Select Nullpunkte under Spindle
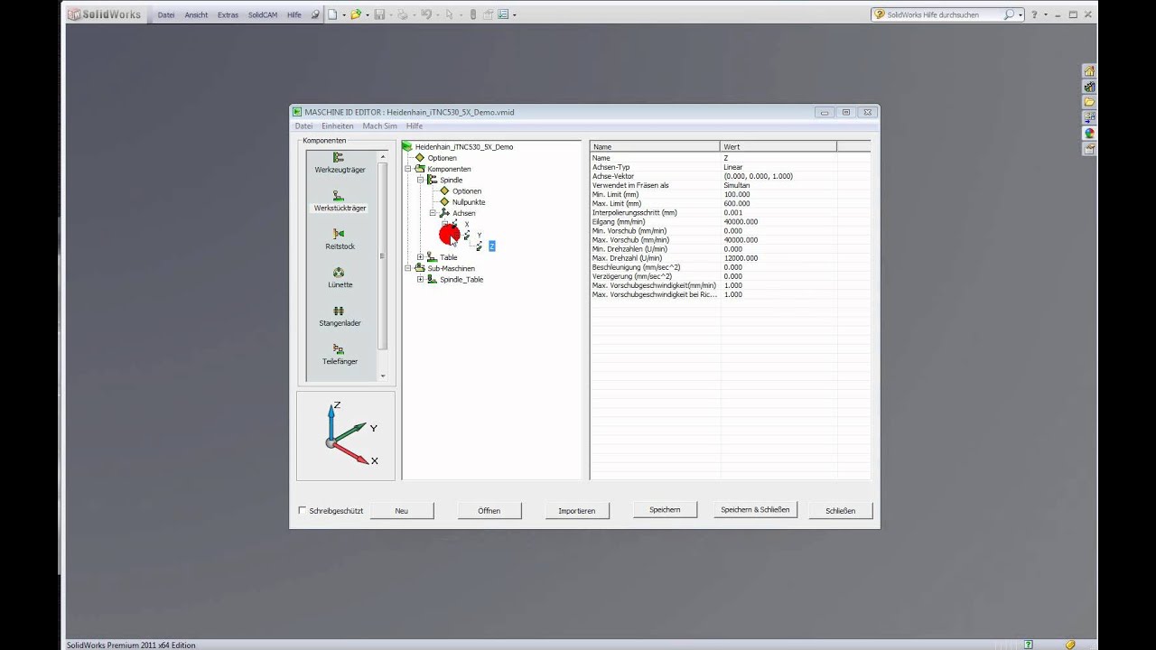 pyautogui.click(x=469, y=202)
